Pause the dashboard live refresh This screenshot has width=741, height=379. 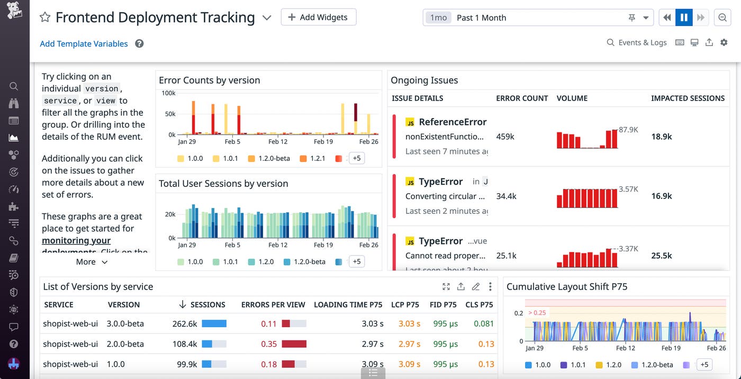coord(684,17)
